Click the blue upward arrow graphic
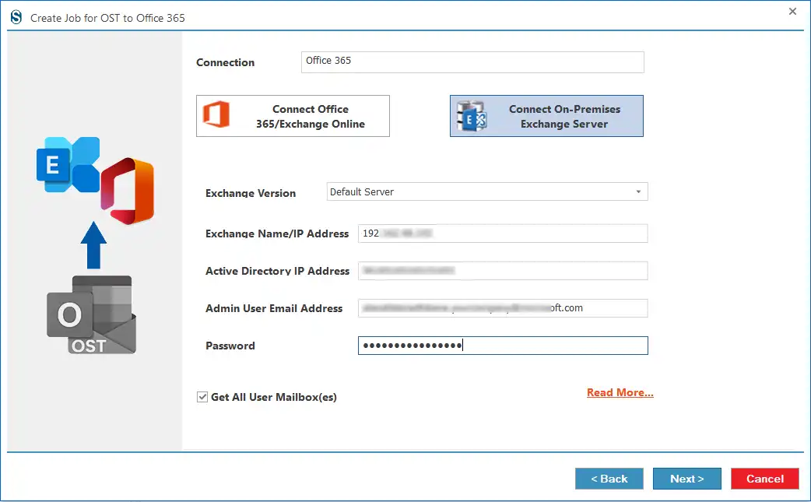This screenshot has height=502, width=811. [x=93, y=245]
